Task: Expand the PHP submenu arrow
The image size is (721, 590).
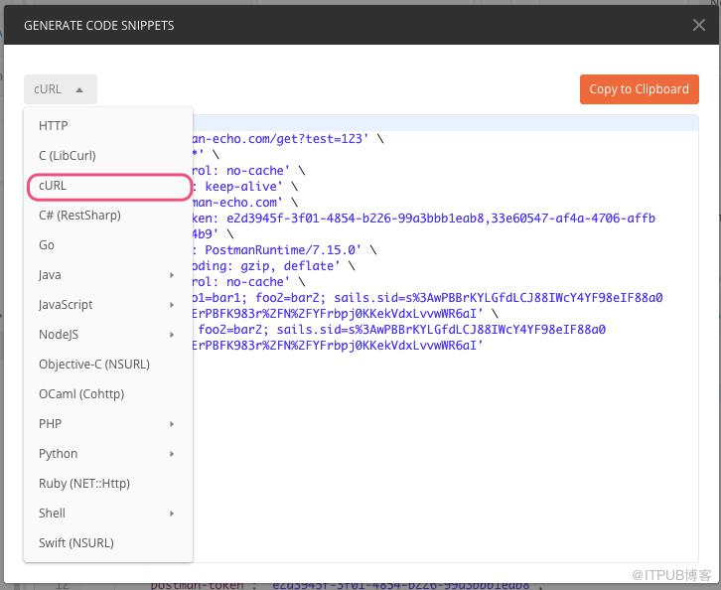Action: (172, 424)
